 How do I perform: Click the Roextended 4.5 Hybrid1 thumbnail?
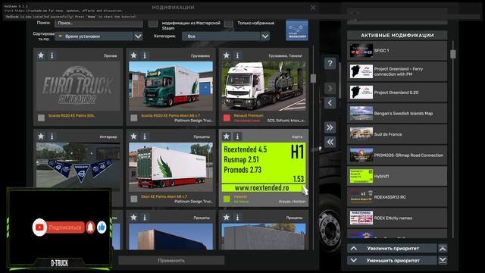click(264, 167)
